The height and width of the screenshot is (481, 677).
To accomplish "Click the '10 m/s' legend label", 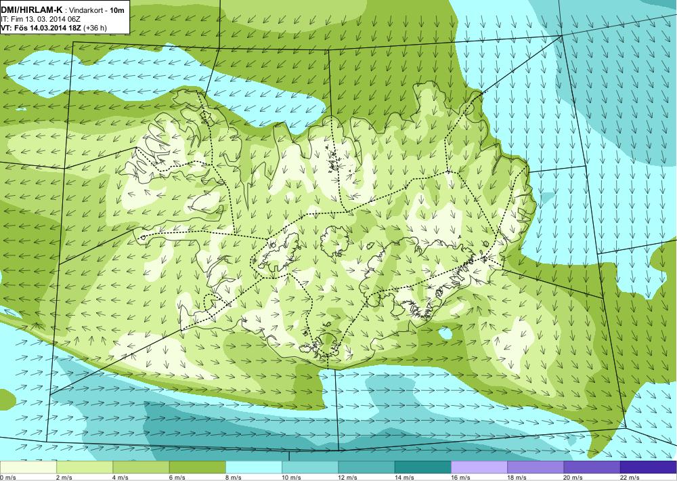I will tap(291, 478).
